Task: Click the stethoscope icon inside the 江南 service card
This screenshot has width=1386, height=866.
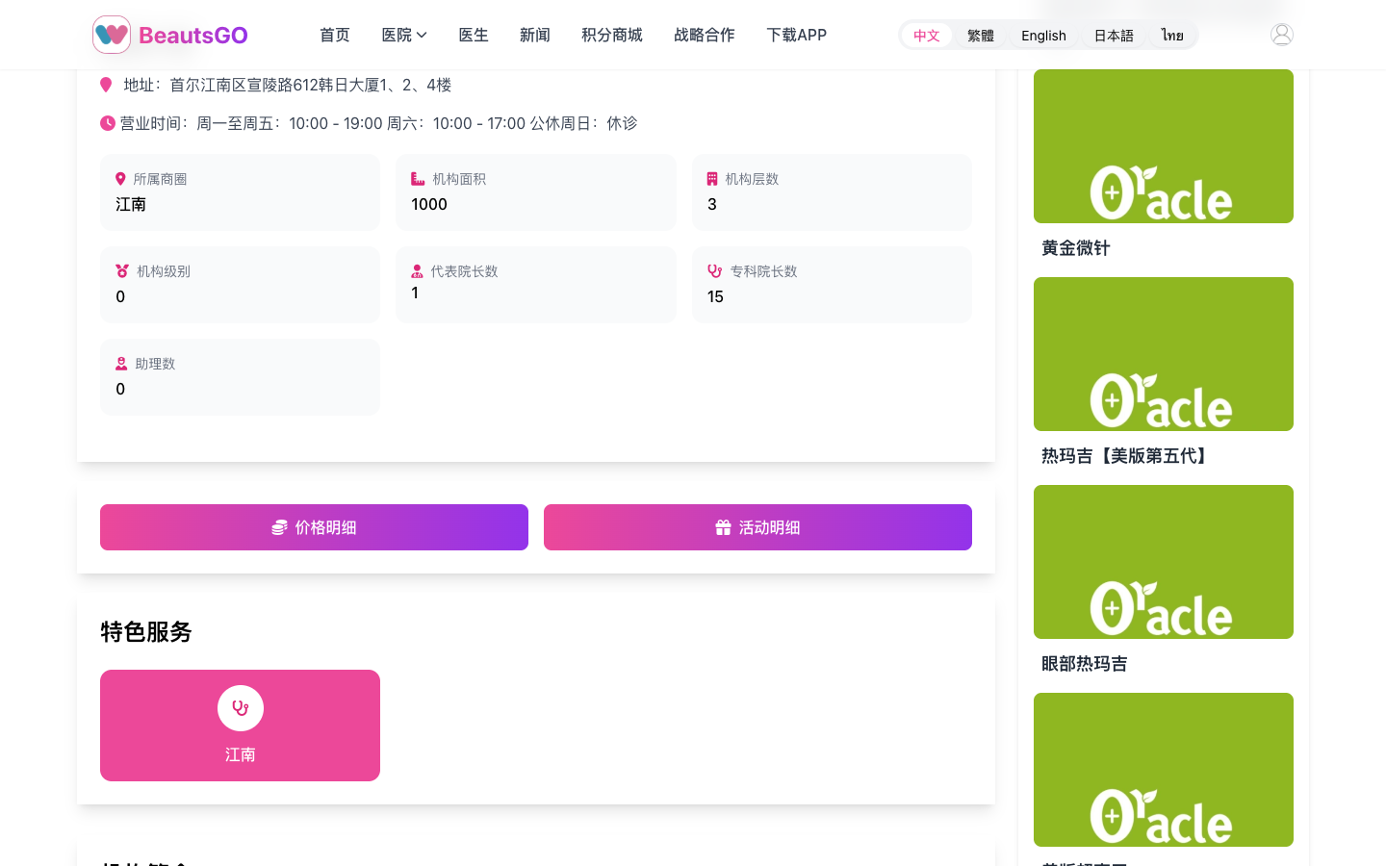Action: click(240, 707)
